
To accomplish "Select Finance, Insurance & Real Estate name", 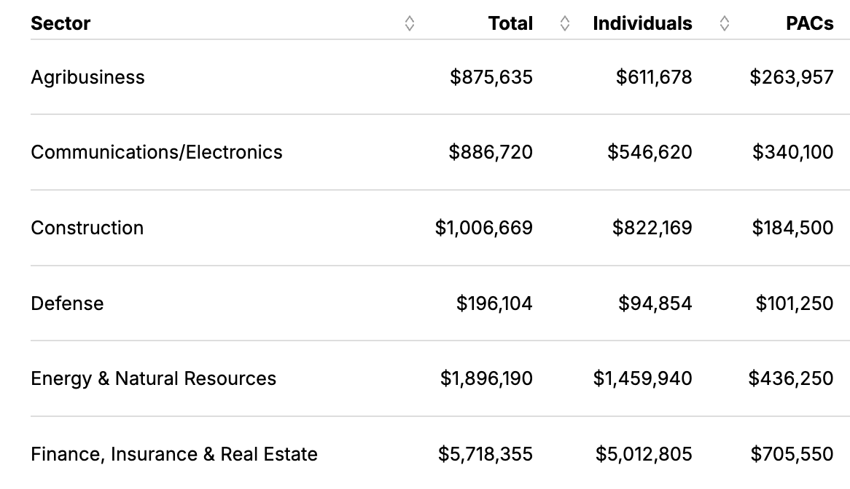I will click(x=173, y=454).
